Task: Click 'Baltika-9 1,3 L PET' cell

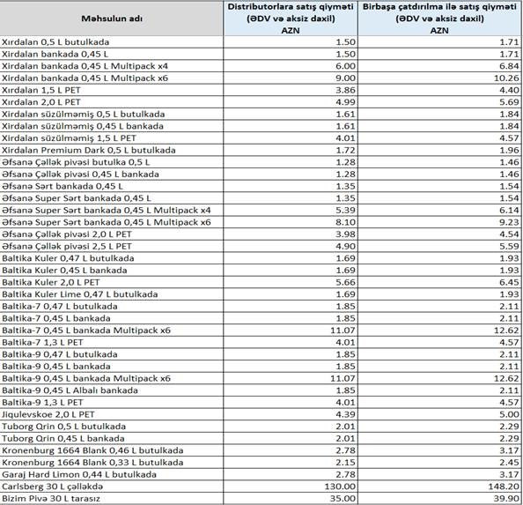Action: tap(112, 403)
